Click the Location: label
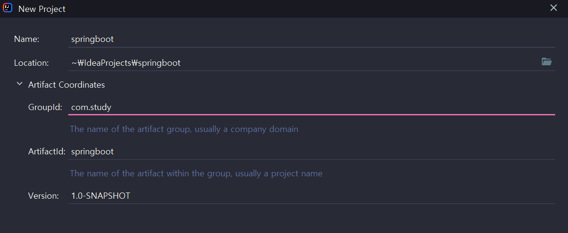Screen dimensions: 568x233 click(x=32, y=63)
